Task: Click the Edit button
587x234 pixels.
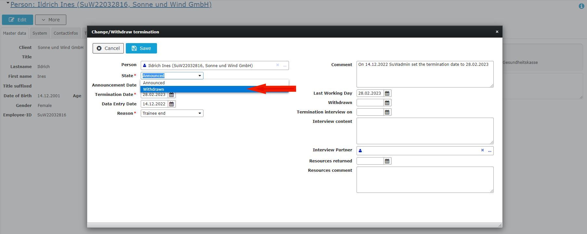Action: 18,20
